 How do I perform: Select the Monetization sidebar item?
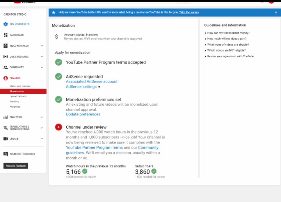[x=23, y=91]
